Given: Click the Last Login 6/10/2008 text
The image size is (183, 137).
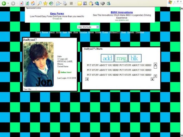Looking at the screenshot, I should click(x=67, y=78).
